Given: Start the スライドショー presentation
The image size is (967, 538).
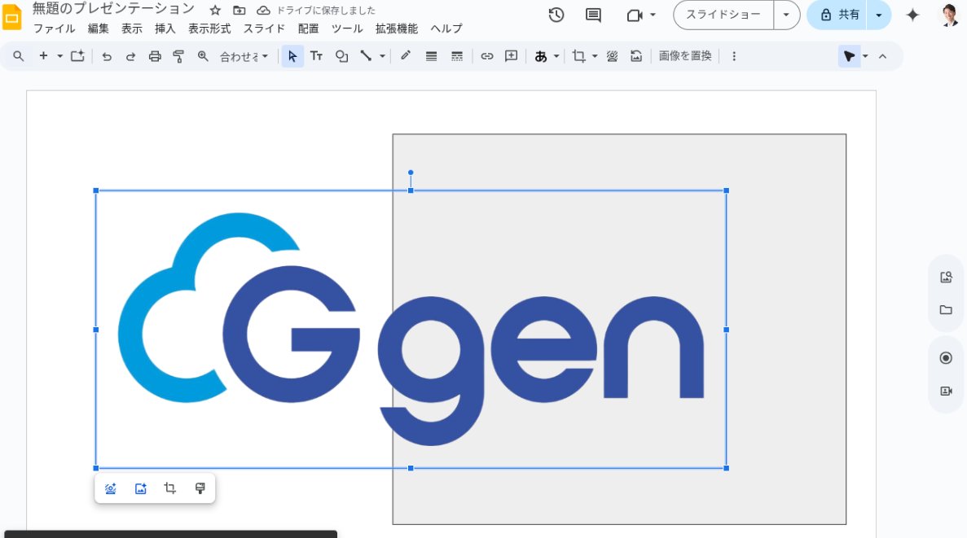Looking at the screenshot, I should click(723, 15).
